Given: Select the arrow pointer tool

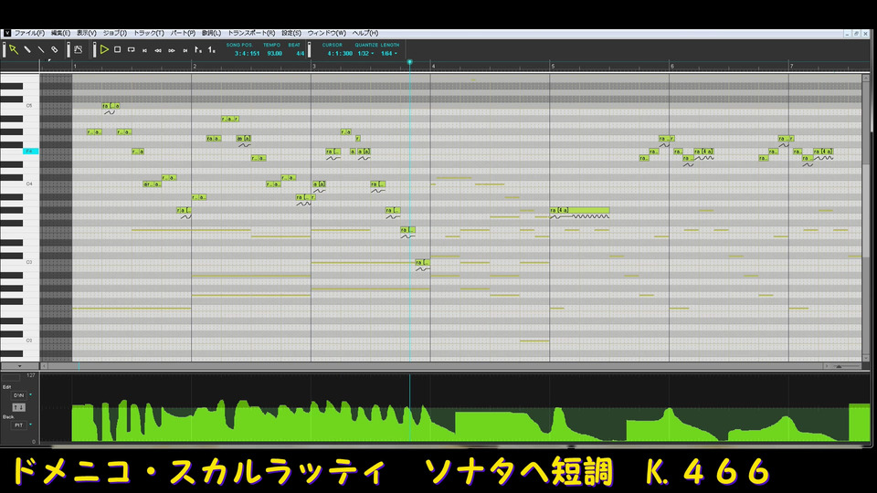Looking at the screenshot, I should click(x=14, y=49).
